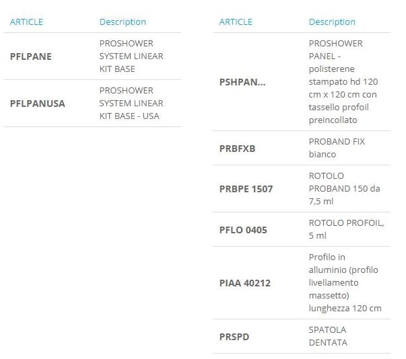The width and height of the screenshot is (406, 359).
Task: Click the ROTOLO PROFOIL, 5 ml description
Action: [346, 230]
